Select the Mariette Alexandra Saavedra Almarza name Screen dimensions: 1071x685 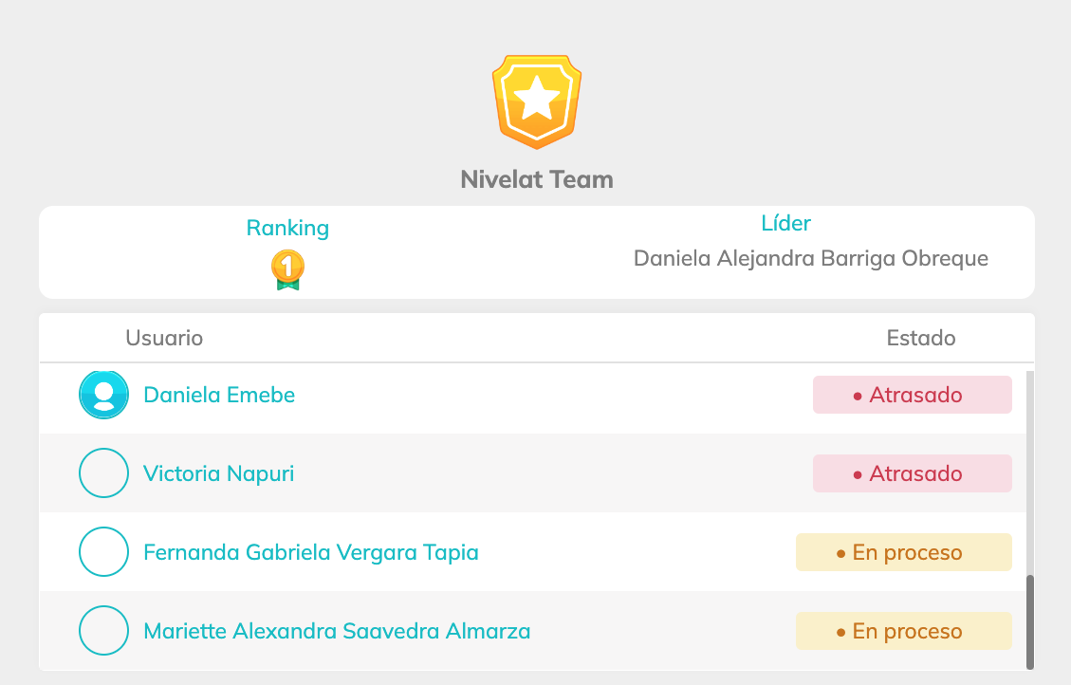(x=337, y=631)
